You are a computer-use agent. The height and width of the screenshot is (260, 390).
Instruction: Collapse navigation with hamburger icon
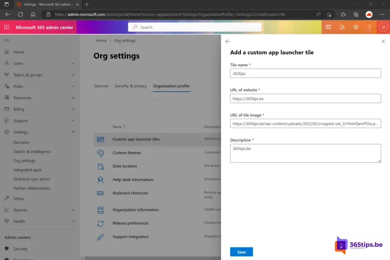(7, 40)
